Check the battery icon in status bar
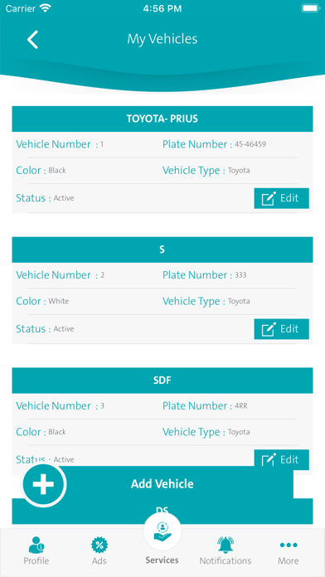 [x=310, y=8]
